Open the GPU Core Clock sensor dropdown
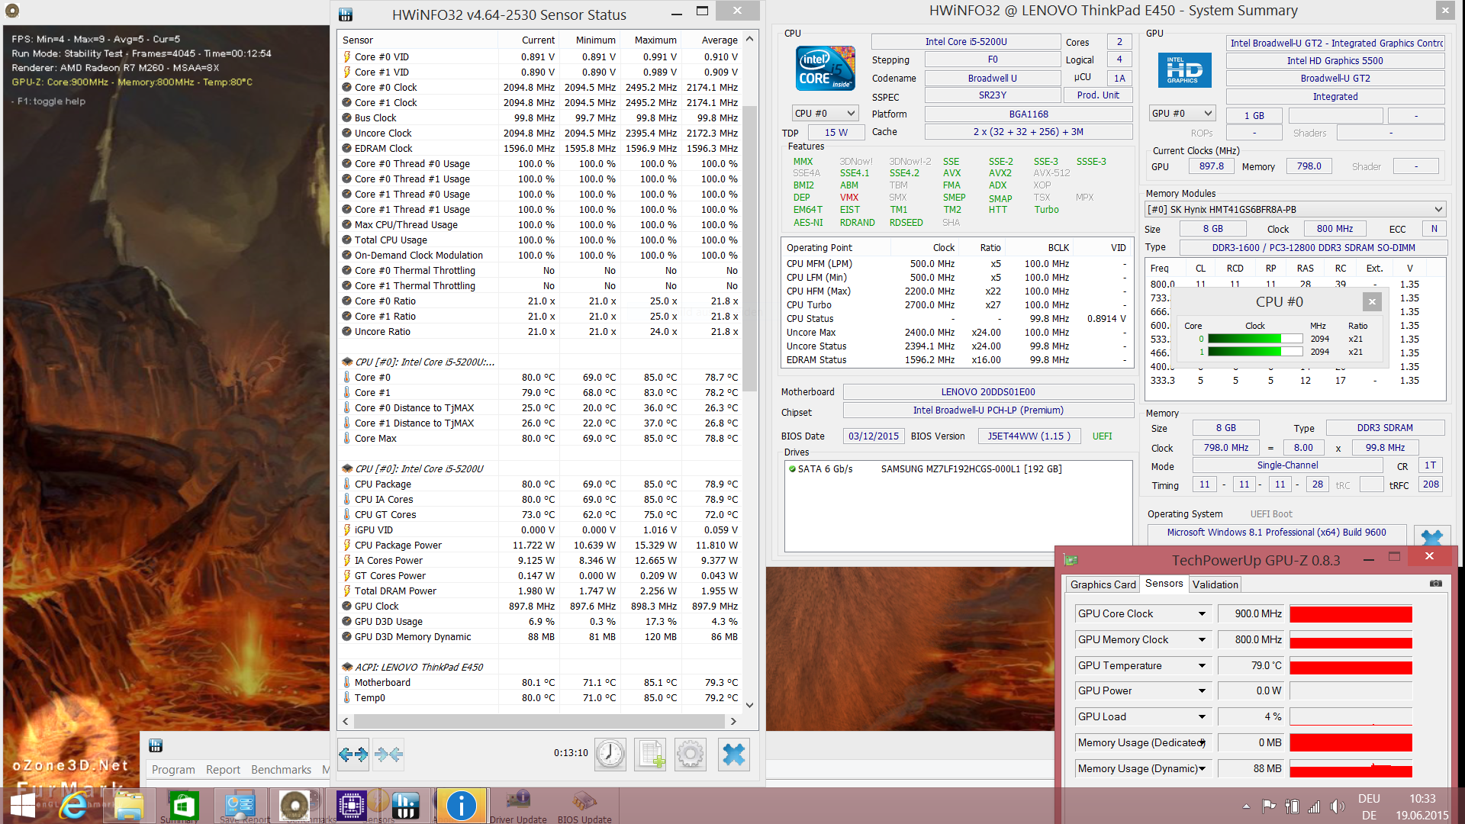Screen dimensions: 1465x824 (1202, 614)
